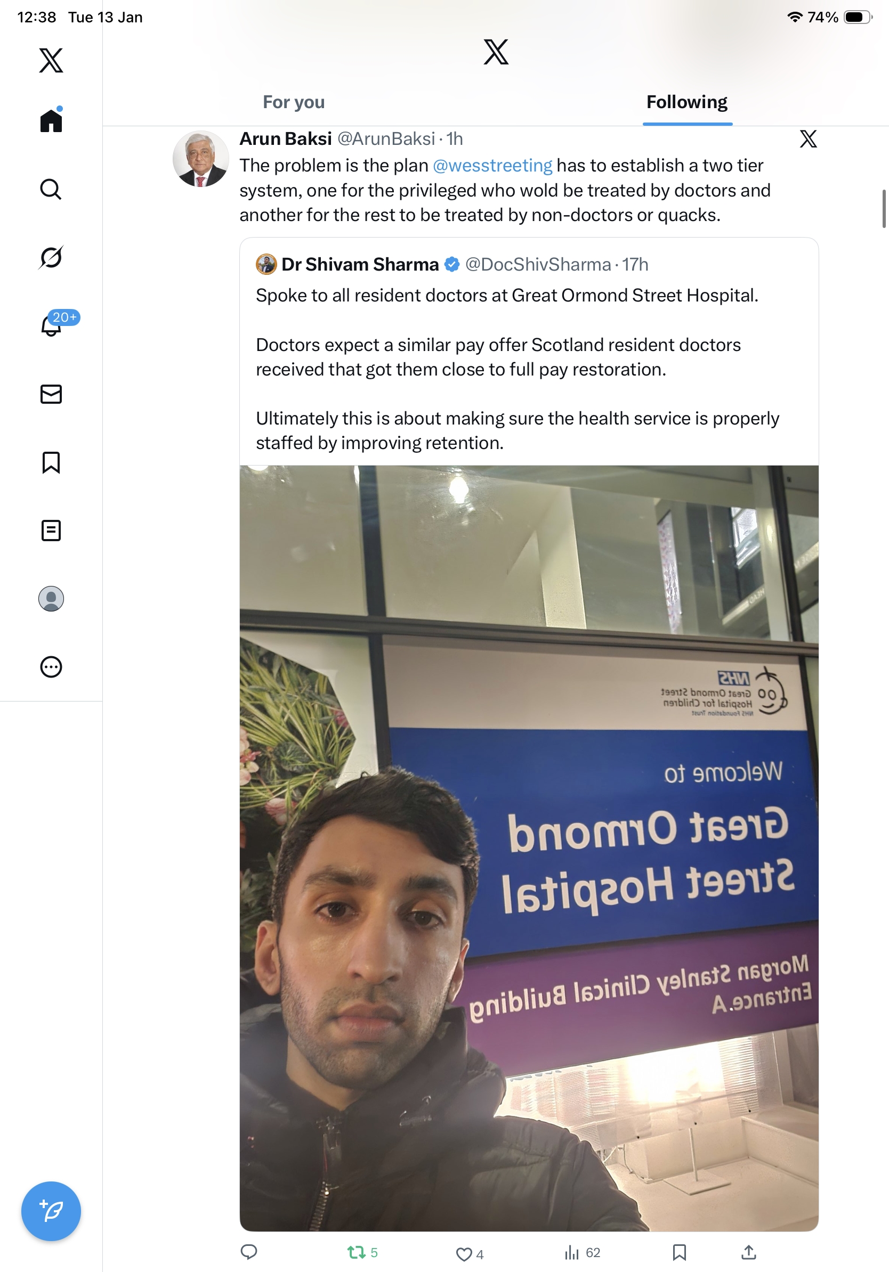Open the Great Ormond Street selfie photo
The width and height of the screenshot is (889, 1272).
coord(529,848)
